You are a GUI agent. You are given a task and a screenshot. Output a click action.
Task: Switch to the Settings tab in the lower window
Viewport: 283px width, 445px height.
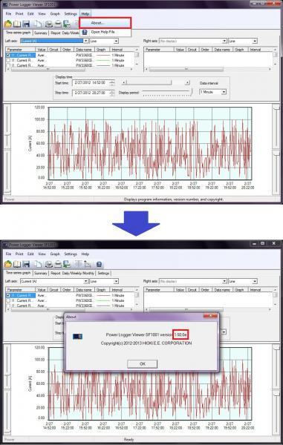[x=103, y=273]
